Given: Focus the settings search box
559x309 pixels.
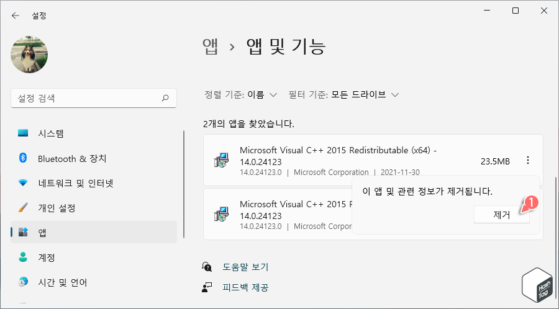Looking at the screenshot, I should pos(94,98).
